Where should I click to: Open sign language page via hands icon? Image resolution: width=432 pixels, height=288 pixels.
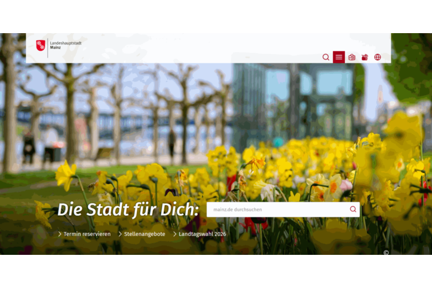365,57
